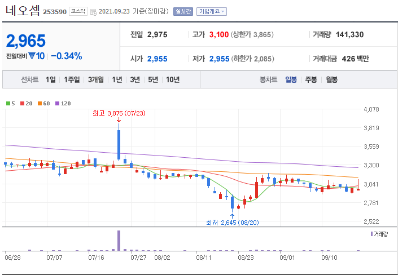398x275 pixels.
Task: Select the 5년 line chart tab
Action: pos(153,80)
